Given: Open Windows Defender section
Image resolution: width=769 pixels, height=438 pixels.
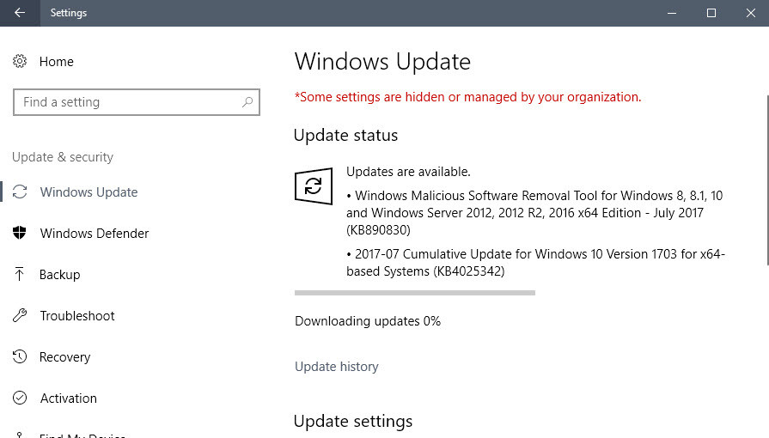Looking at the screenshot, I should pos(95,233).
